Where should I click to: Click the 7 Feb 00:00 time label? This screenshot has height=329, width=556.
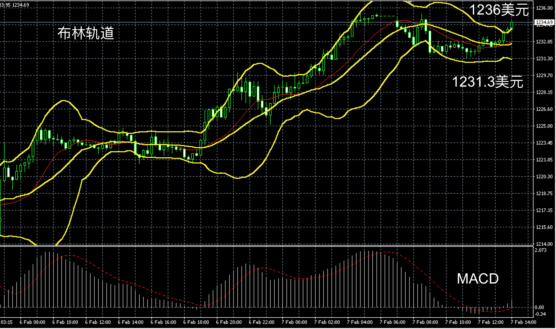tap(294, 322)
